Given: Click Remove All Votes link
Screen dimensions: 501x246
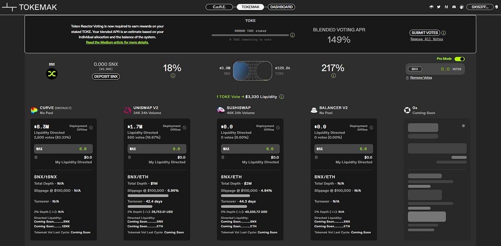Looking at the screenshot, I should (x=427, y=39).
